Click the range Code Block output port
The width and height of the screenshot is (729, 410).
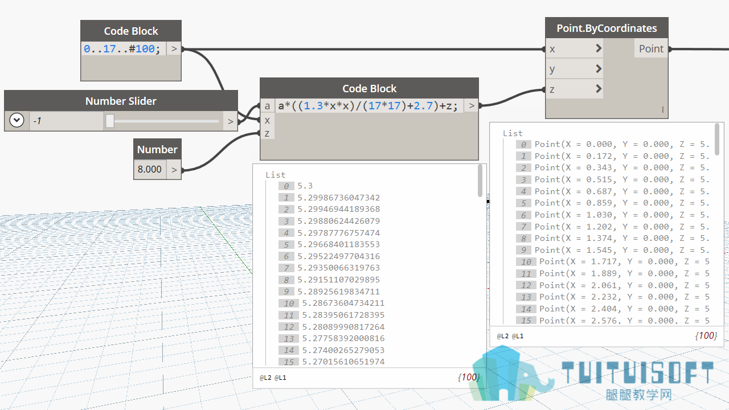(174, 49)
